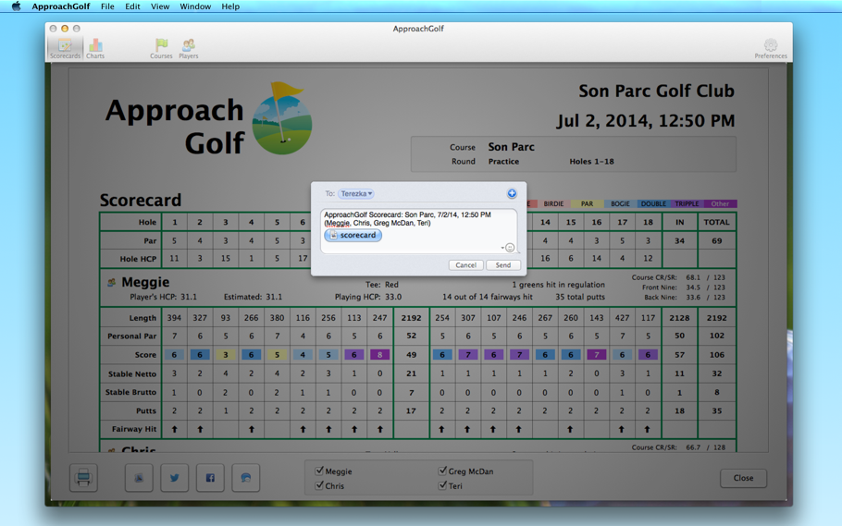Click inside the message text field
The width and height of the screenshot is (842, 526).
tap(419, 231)
